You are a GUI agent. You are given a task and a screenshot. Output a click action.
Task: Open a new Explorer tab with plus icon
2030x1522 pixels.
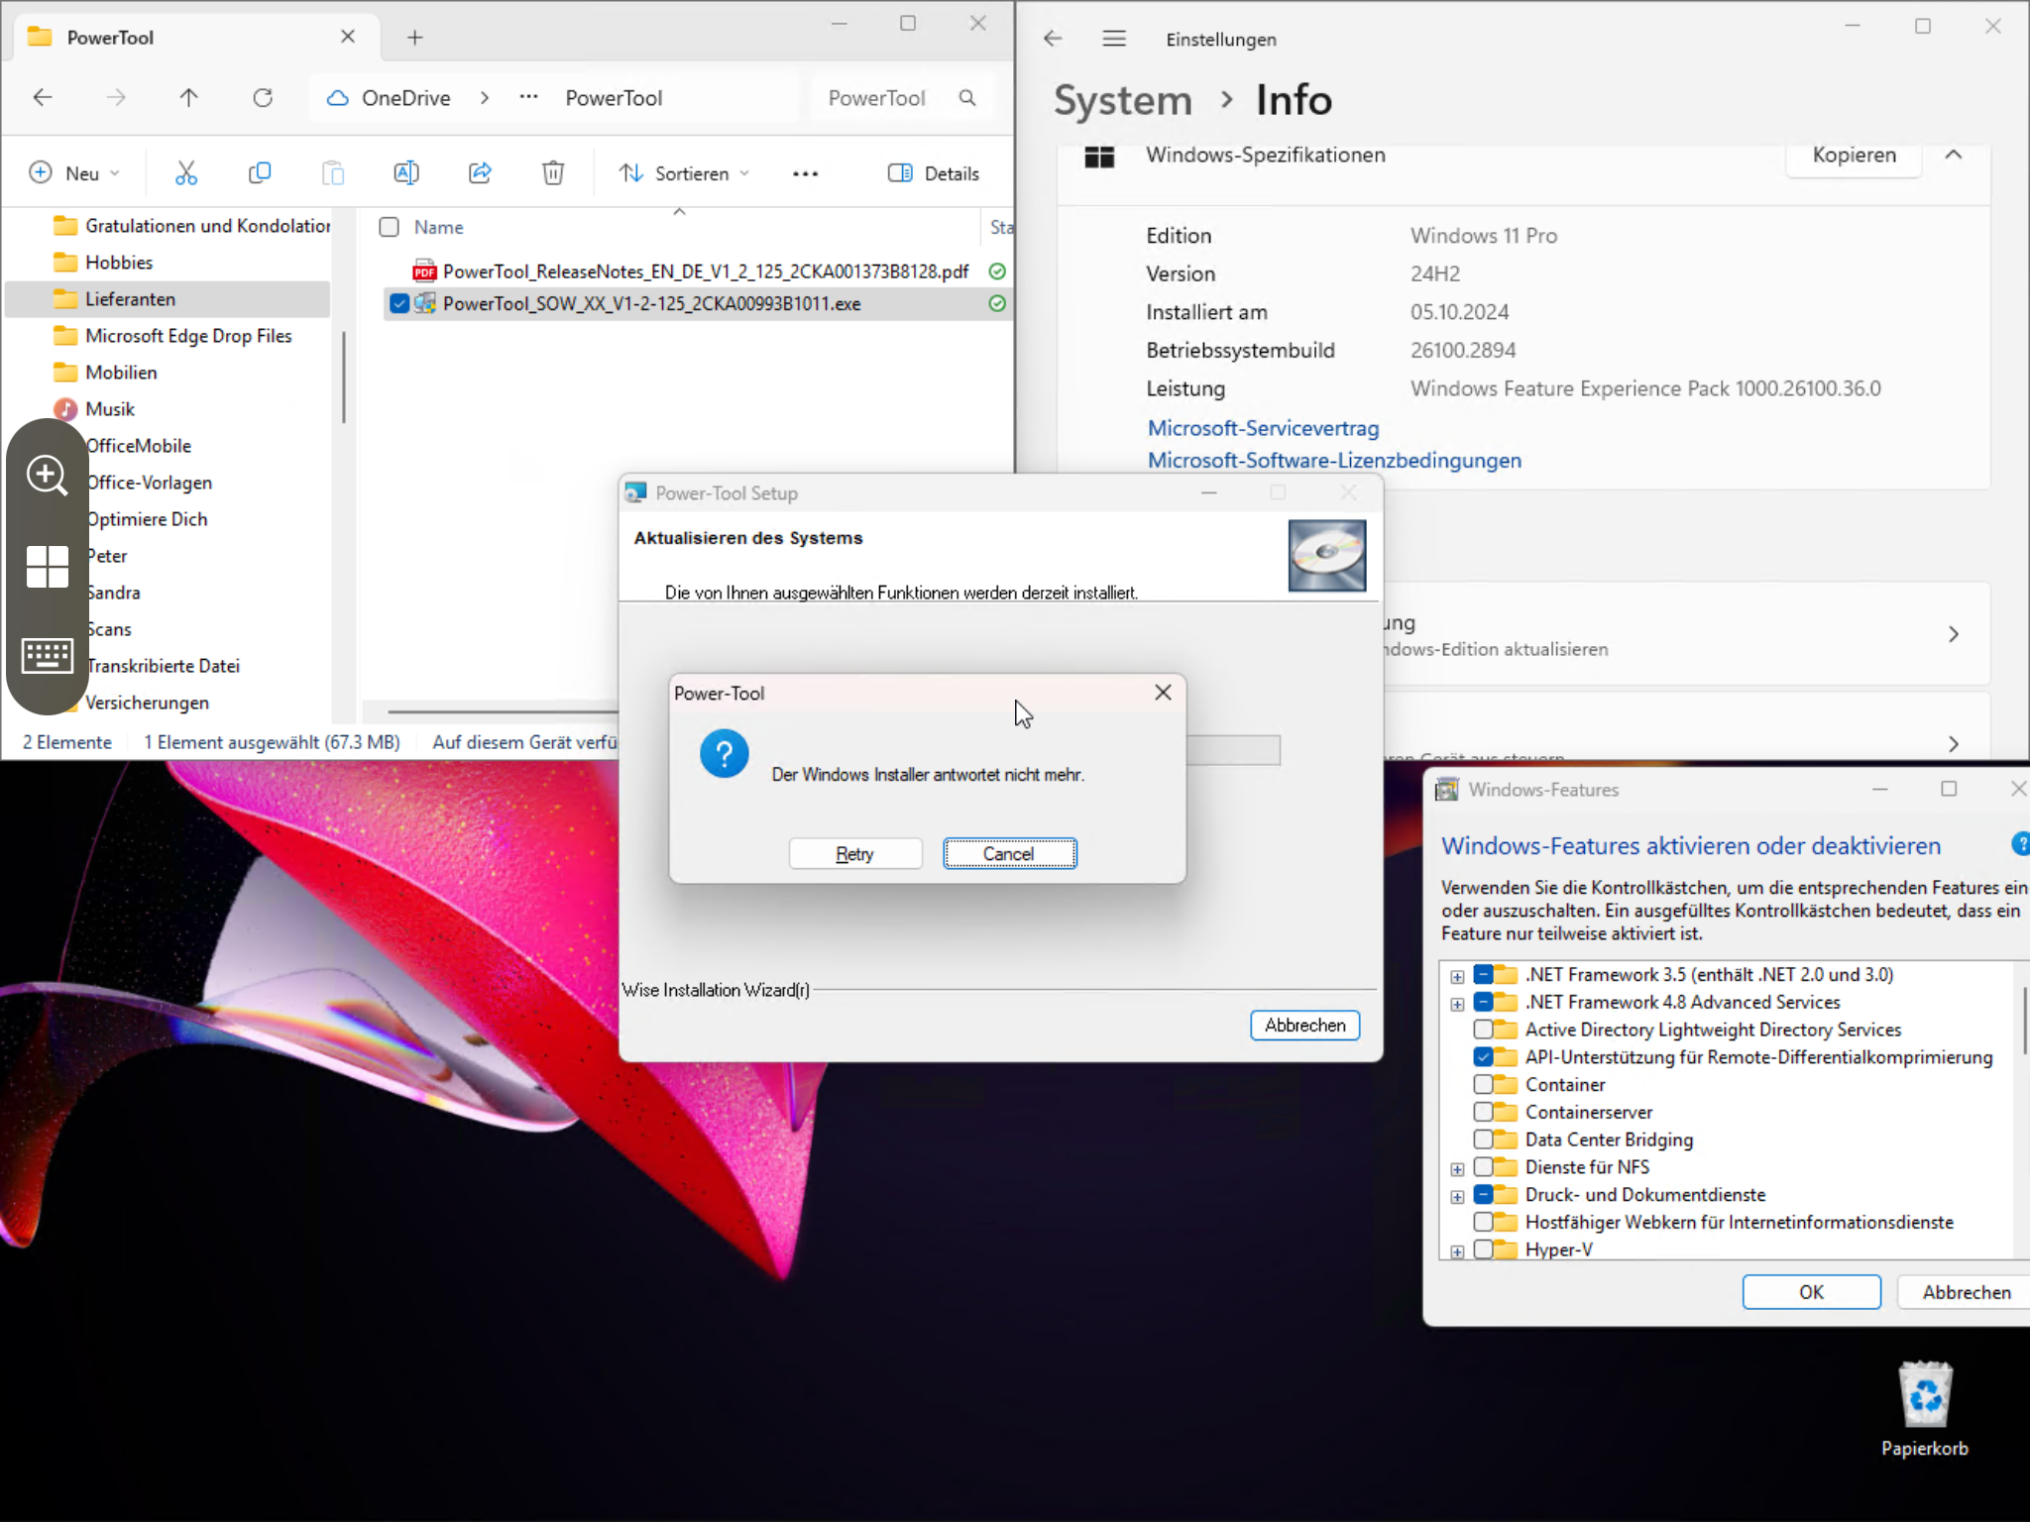(x=415, y=38)
